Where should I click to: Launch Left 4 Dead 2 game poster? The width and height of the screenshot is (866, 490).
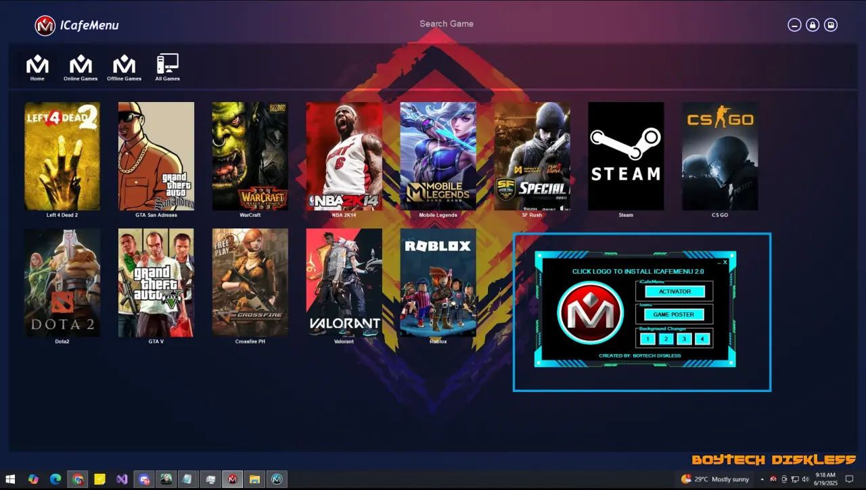pyautogui.click(x=62, y=156)
